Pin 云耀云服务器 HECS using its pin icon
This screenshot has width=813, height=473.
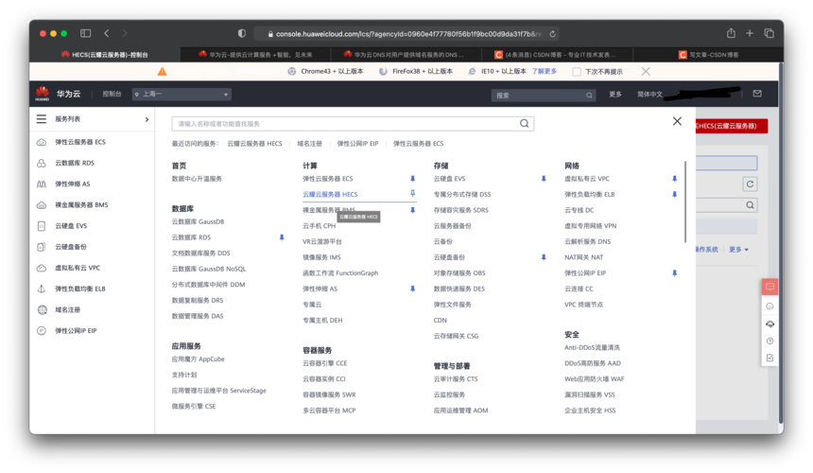click(413, 193)
